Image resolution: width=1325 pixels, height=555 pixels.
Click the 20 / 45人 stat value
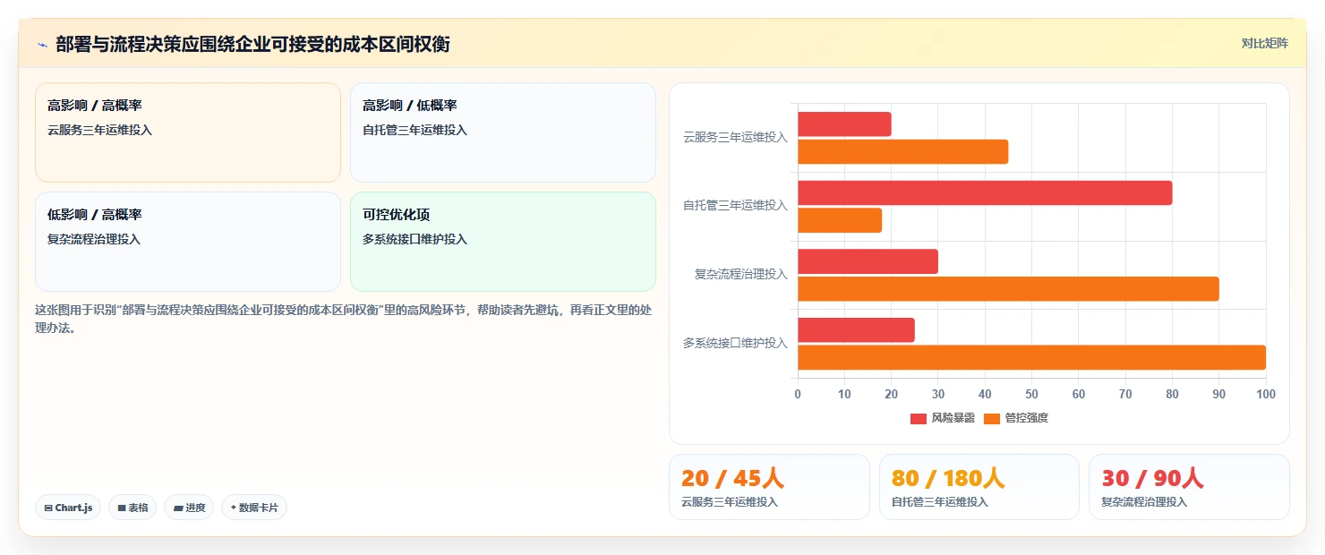click(x=732, y=479)
